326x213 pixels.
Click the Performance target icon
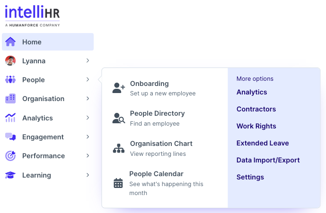click(x=10, y=156)
